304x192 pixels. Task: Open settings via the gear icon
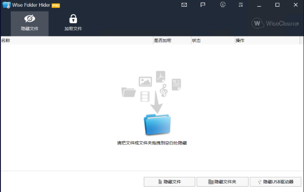(223, 5)
